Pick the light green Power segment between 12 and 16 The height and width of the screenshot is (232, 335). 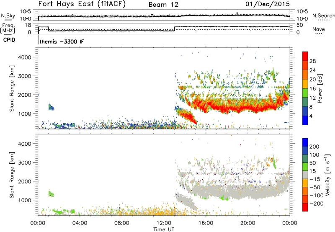[305, 93]
